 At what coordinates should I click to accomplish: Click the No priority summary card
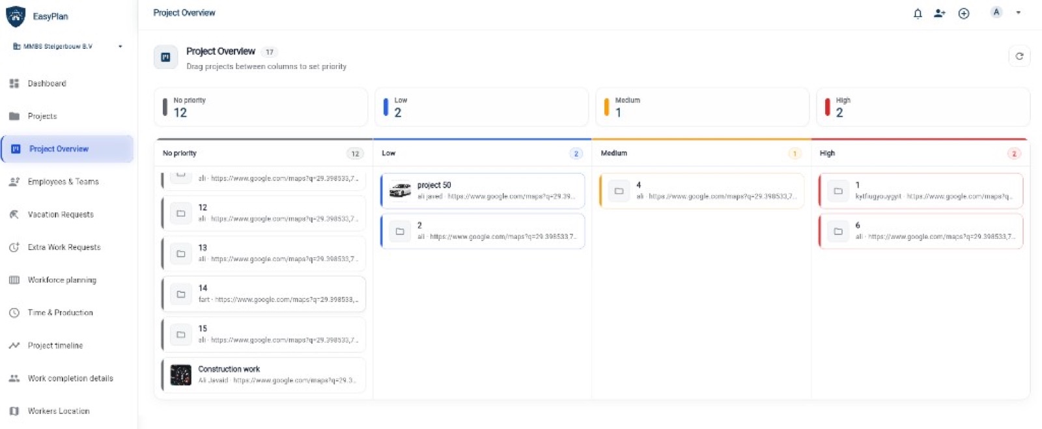260,107
